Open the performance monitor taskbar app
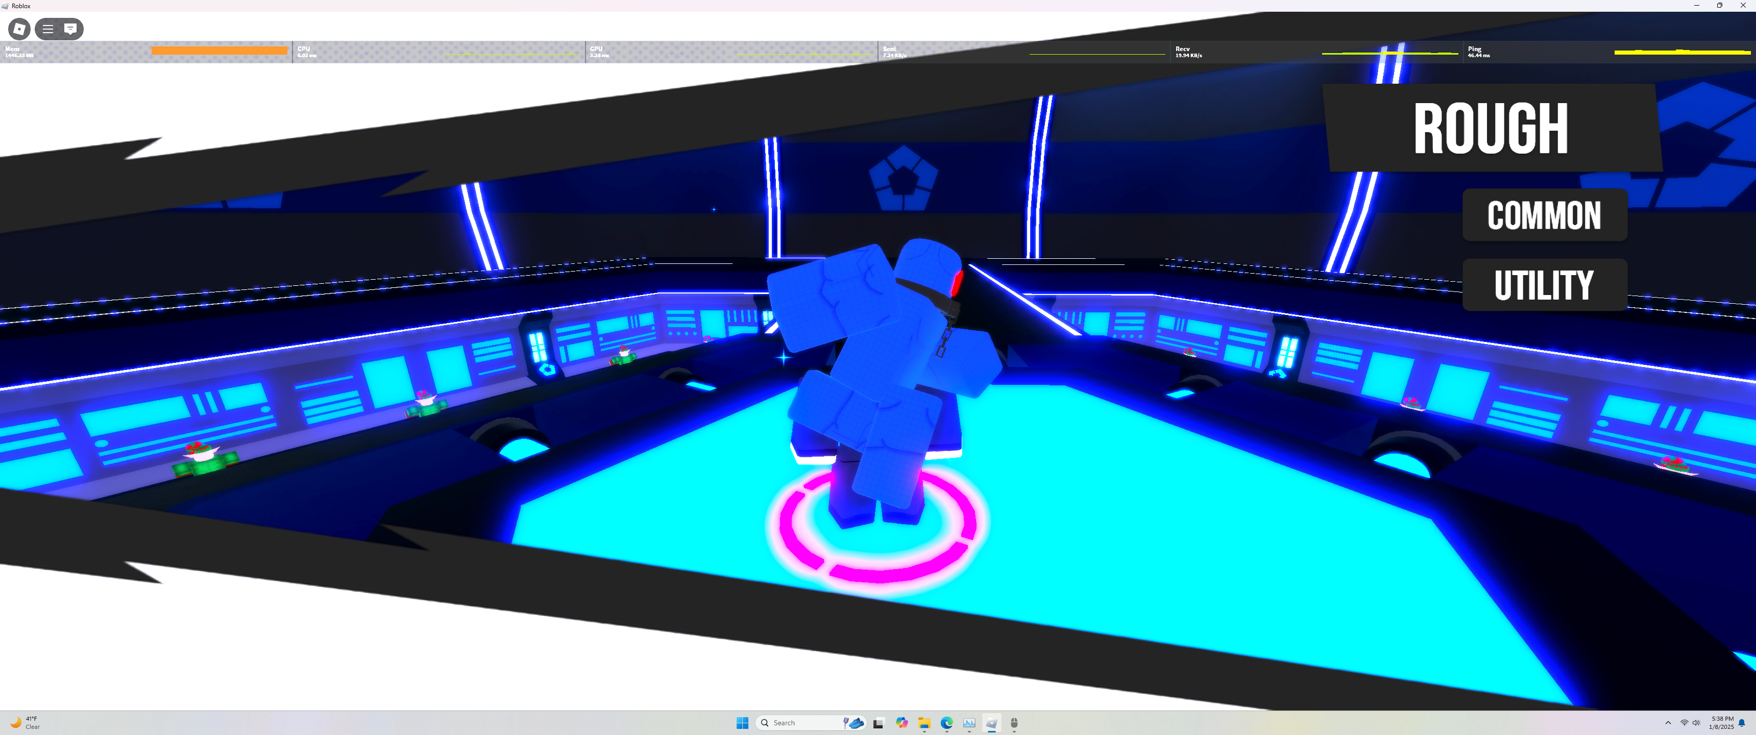 pyautogui.click(x=969, y=723)
